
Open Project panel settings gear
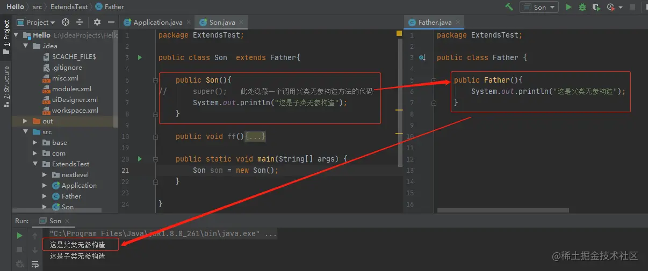tap(97, 22)
